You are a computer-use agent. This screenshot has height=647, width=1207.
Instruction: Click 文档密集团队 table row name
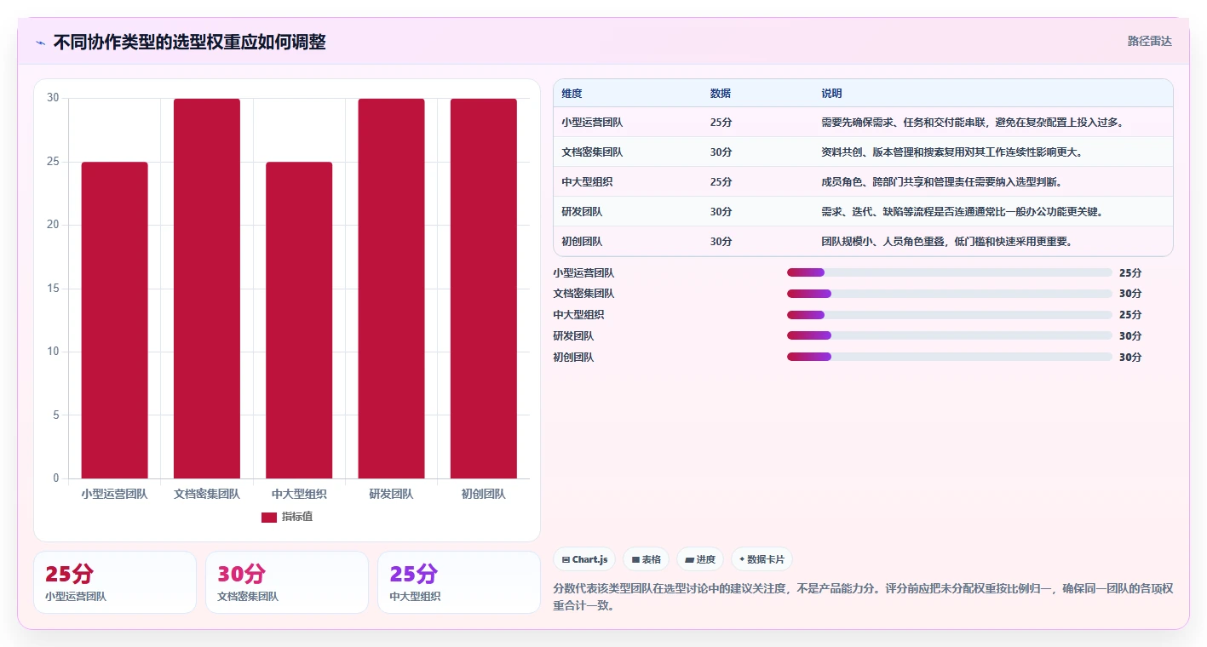tap(592, 152)
